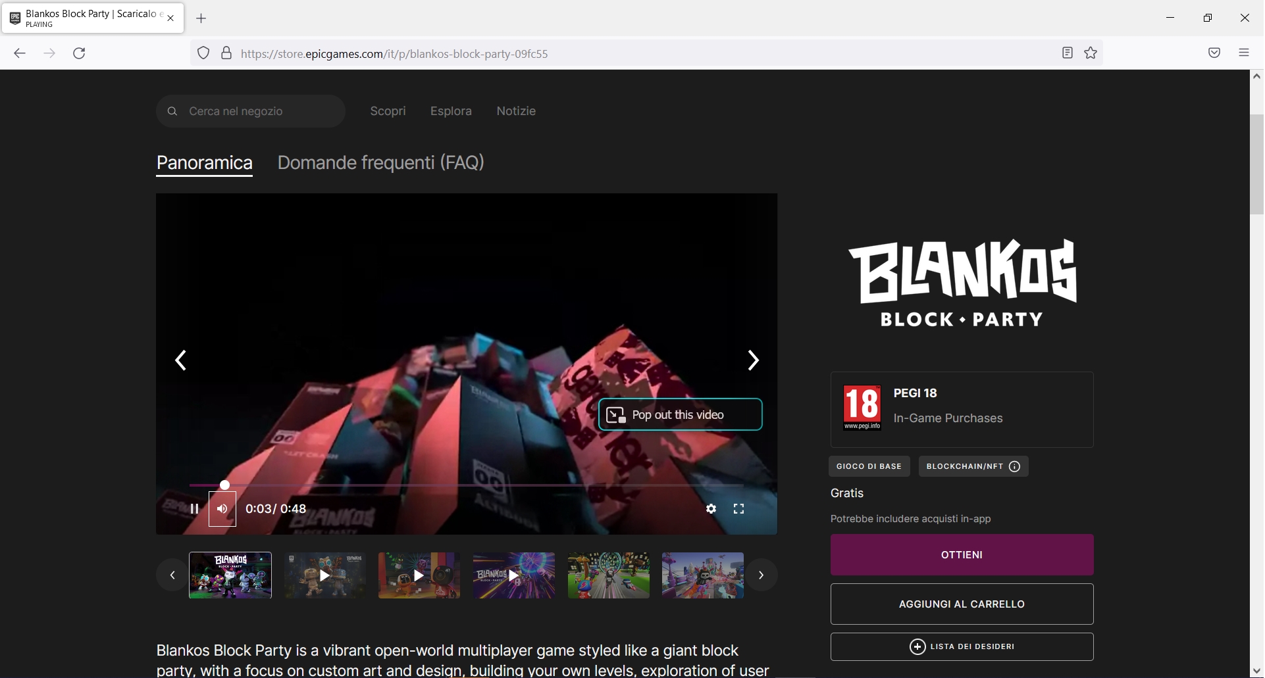
Task: Mute the video volume
Action: point(222,508)
